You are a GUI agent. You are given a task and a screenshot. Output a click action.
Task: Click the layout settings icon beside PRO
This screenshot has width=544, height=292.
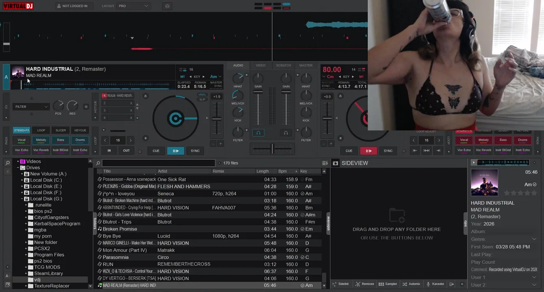click(167, 6)
